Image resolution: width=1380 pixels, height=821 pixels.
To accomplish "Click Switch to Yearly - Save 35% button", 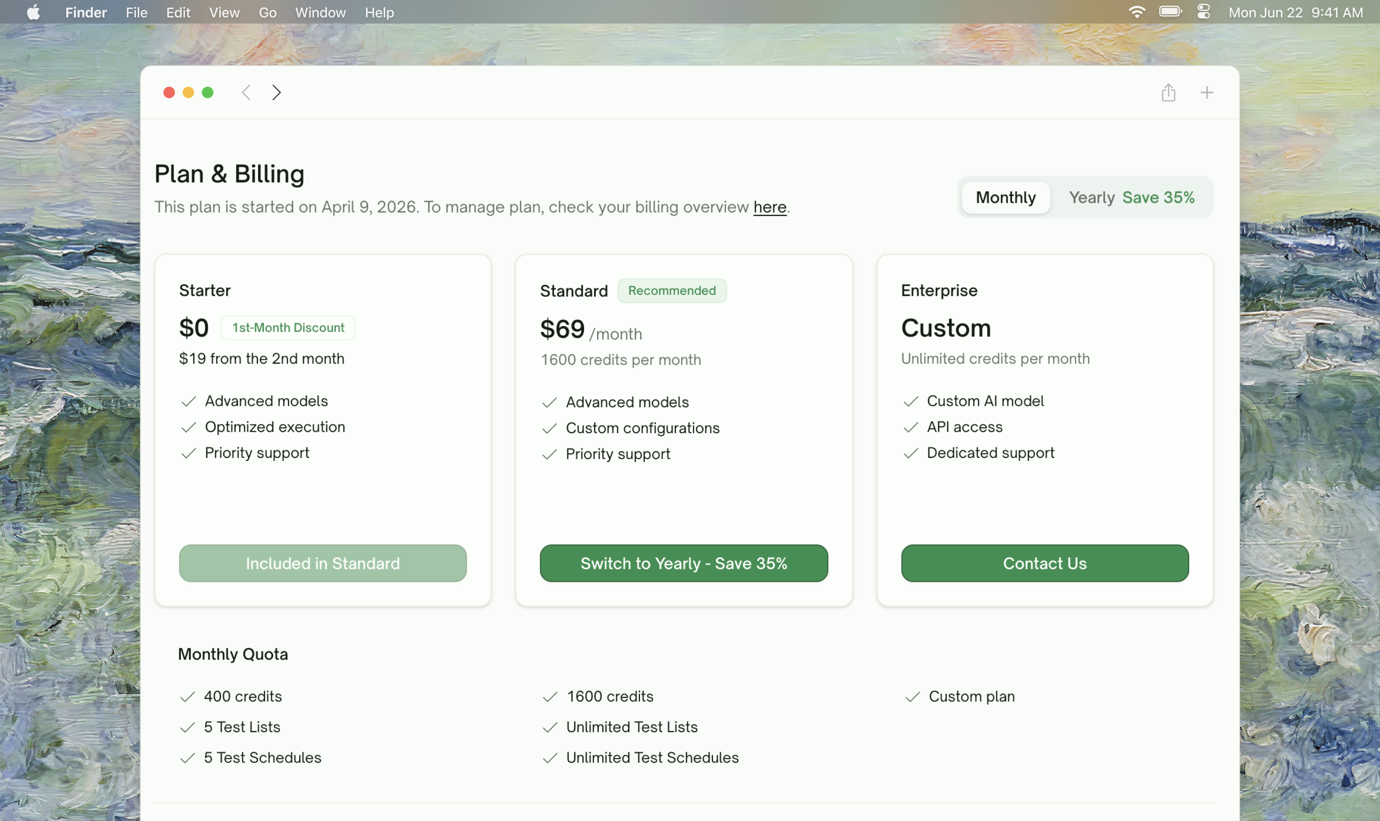I will point(684,563).
